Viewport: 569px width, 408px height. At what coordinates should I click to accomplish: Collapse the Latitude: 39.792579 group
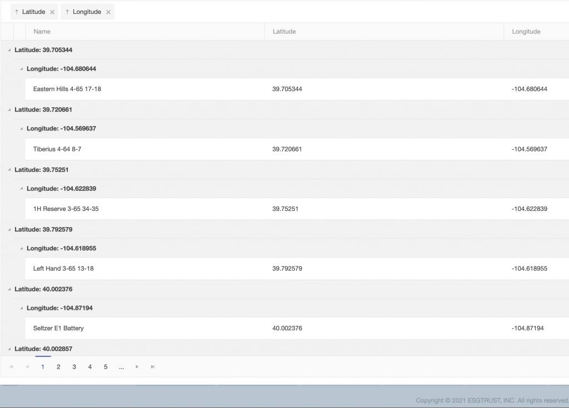pos(9,230)
